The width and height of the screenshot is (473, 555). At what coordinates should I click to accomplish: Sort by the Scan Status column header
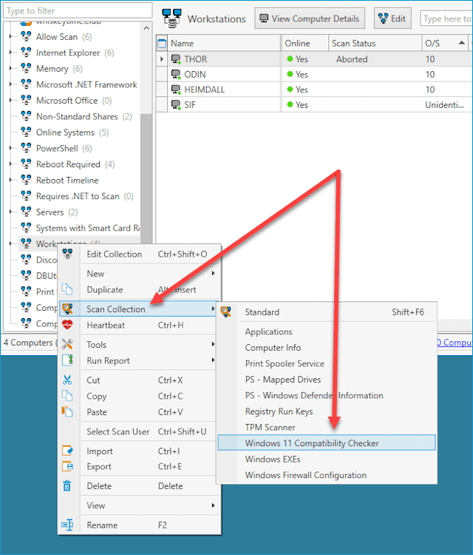[x=375, y=43]
